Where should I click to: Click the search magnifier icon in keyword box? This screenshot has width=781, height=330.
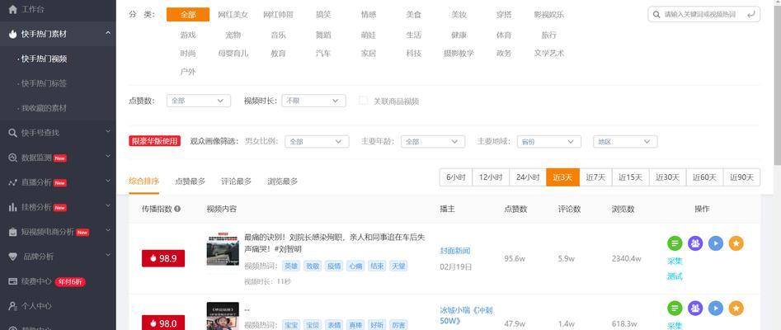pos(656,15)
